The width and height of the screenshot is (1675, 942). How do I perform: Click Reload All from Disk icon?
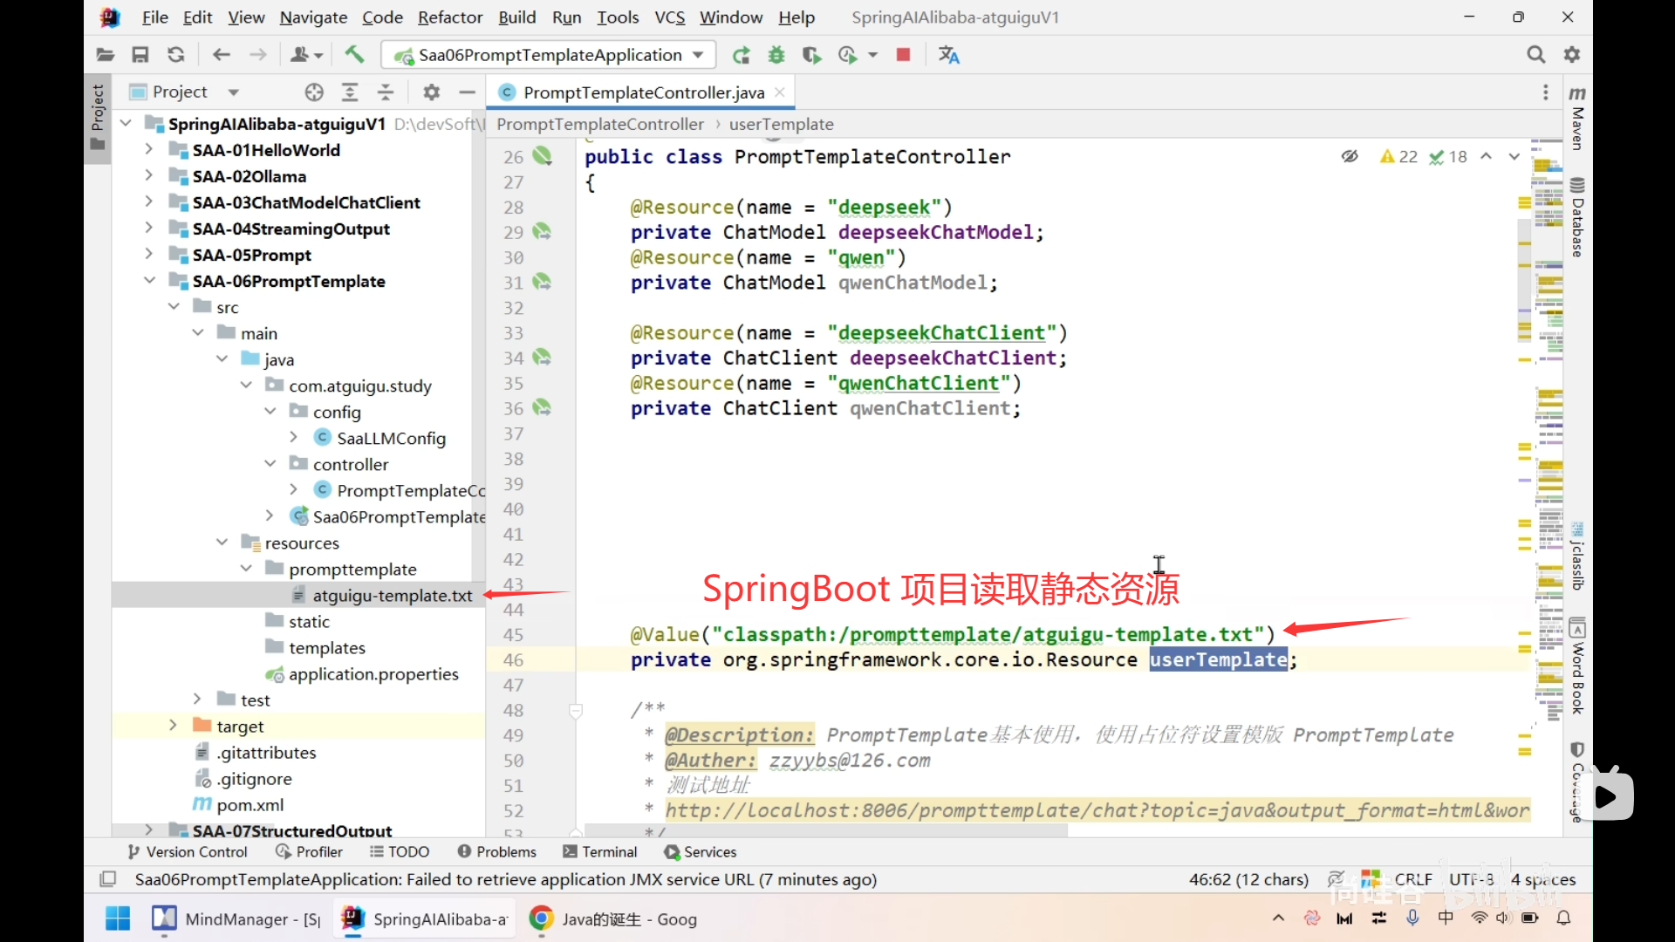point(175,55)
